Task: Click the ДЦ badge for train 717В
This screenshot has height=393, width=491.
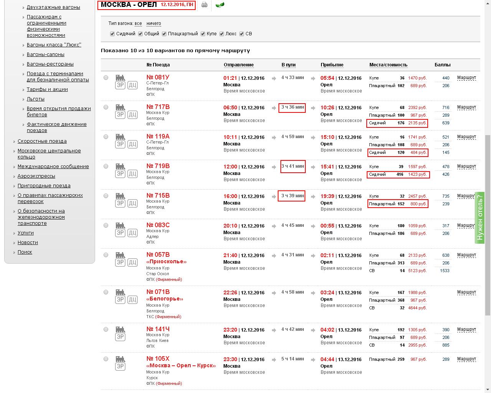Action: (x=132, y=114)
